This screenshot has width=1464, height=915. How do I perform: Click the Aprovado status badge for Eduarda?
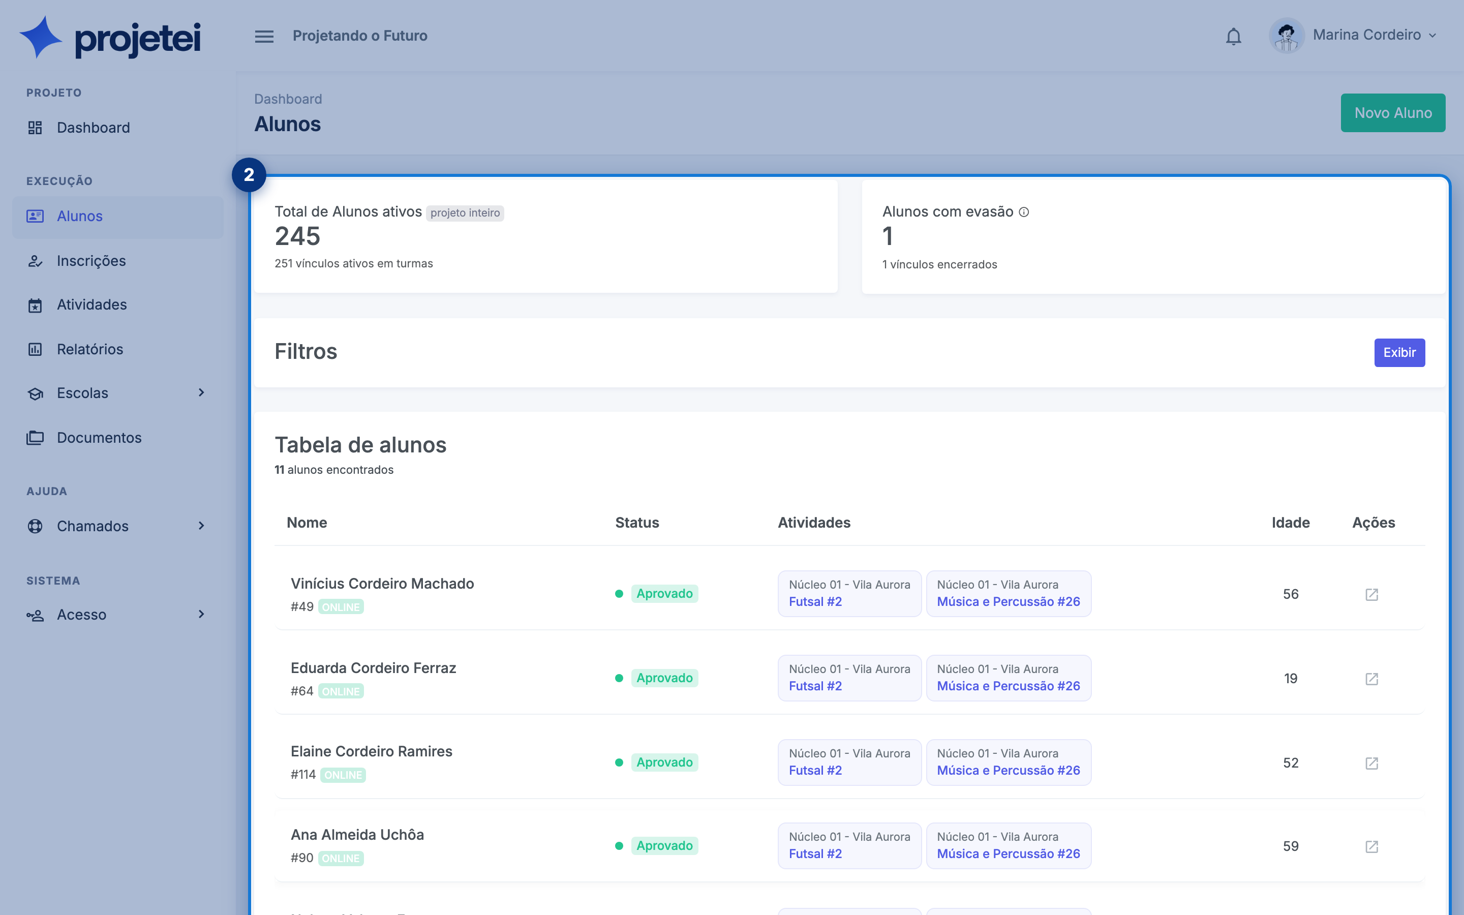(x=664, y=678)
